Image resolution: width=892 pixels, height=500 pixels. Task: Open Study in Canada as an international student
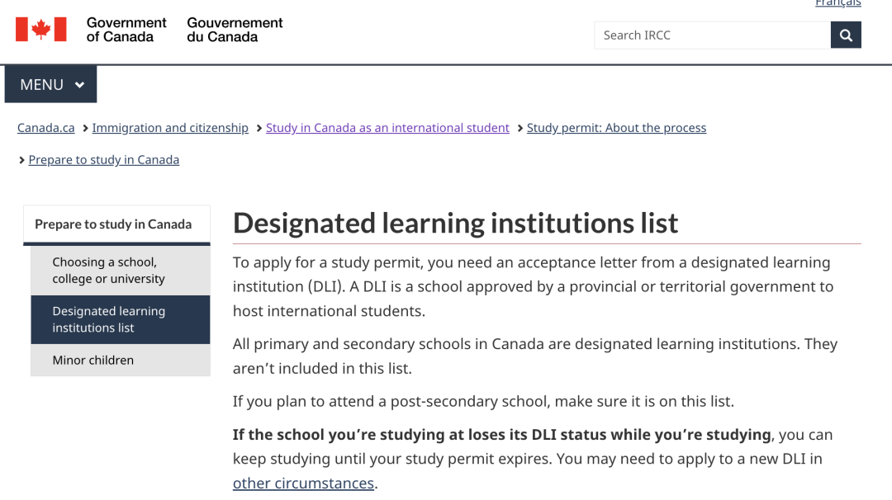coord(387,128)
